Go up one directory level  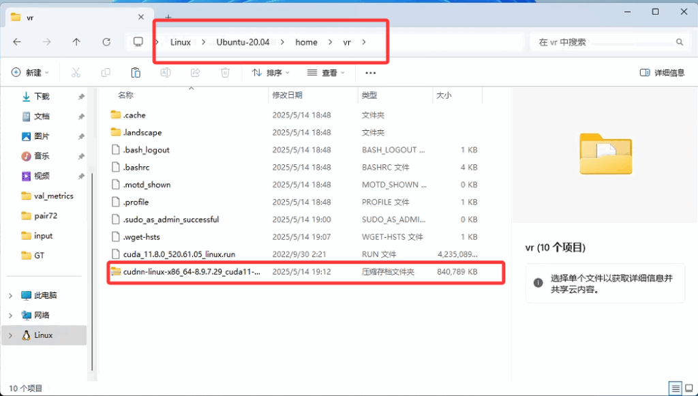coord(76,42)
